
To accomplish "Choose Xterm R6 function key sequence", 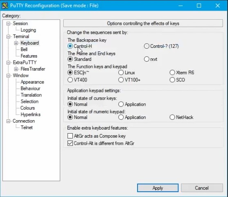I will [172, 73].
